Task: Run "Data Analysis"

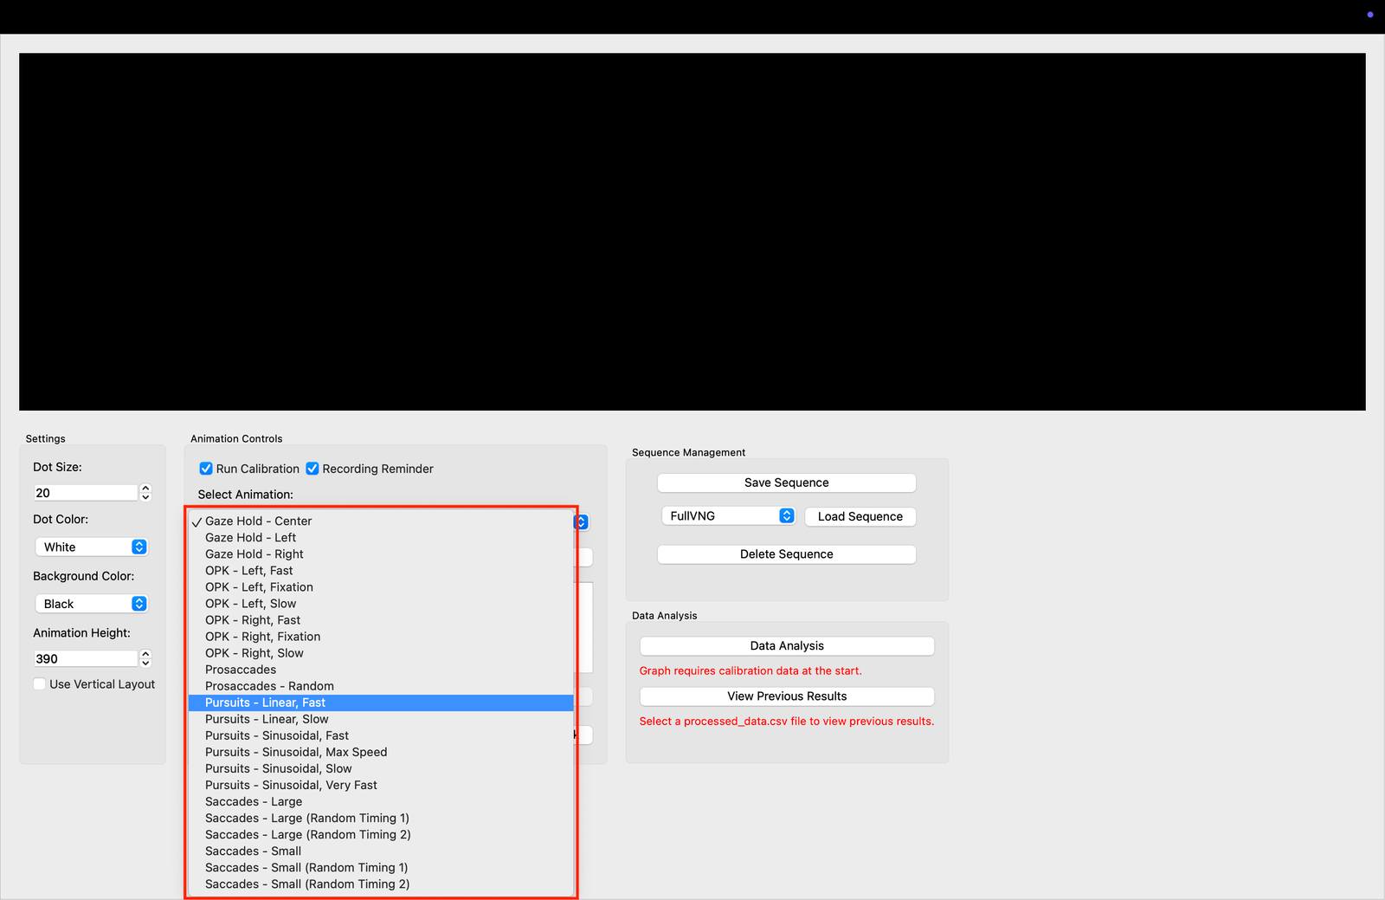Action: click(x=786, y=645)
